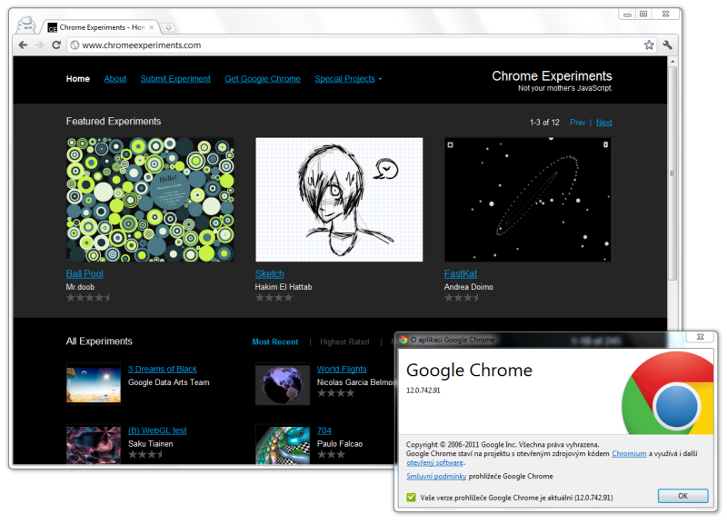Click the author name Hakim El Hattab

[284, 287]
